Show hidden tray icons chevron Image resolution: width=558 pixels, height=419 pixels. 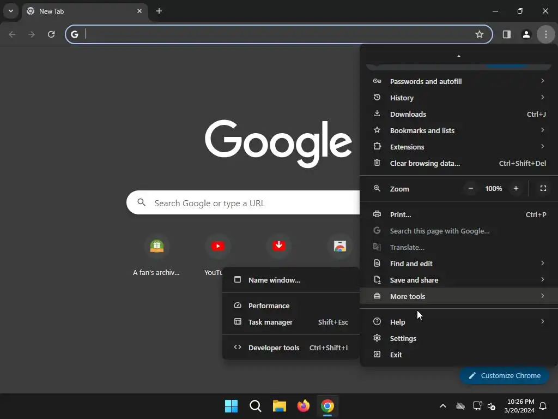point(443,406)
